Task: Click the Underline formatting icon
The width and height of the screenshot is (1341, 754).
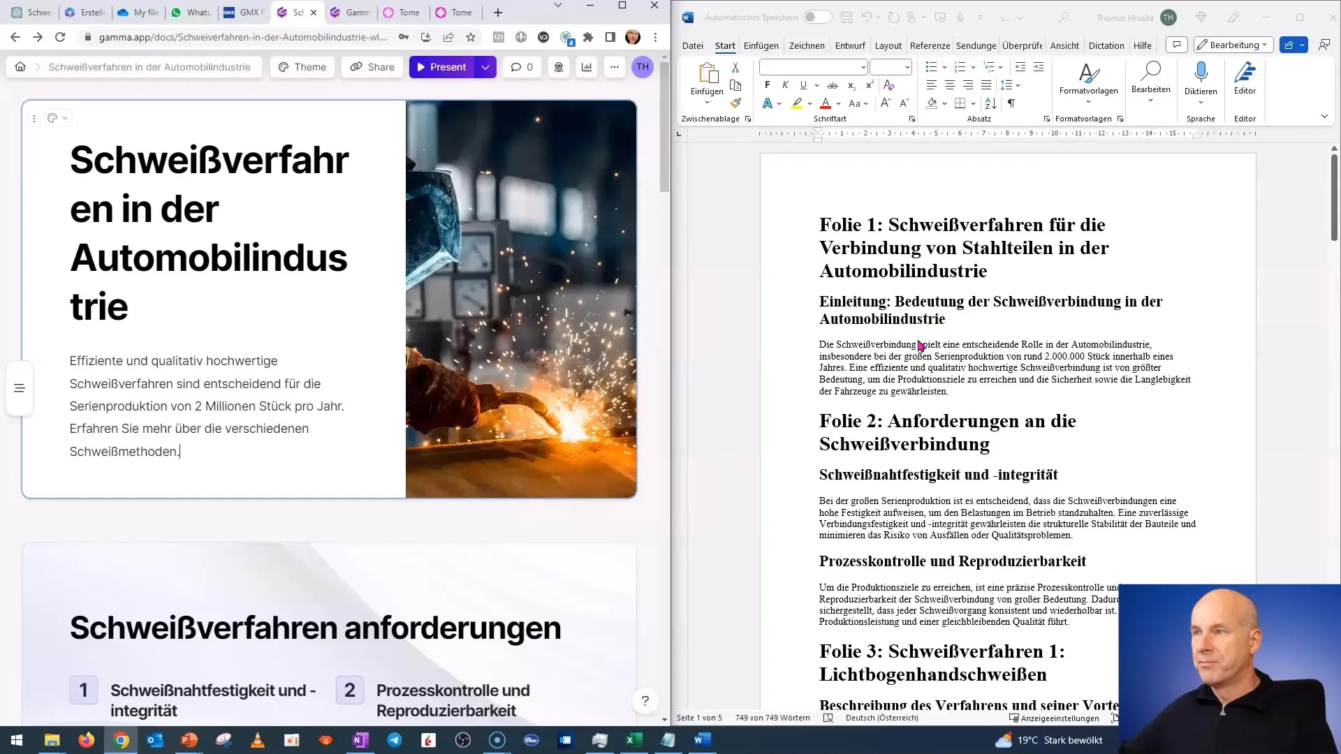Action: (803, 86)
